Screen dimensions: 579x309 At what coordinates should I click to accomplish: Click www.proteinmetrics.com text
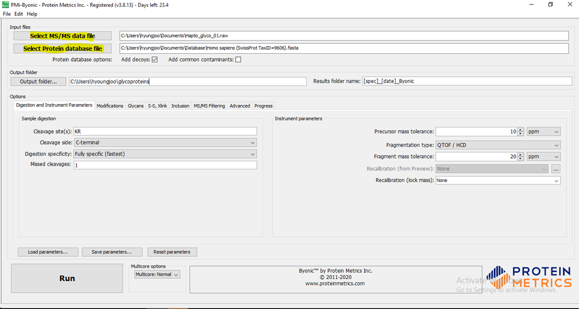point(335,284)
